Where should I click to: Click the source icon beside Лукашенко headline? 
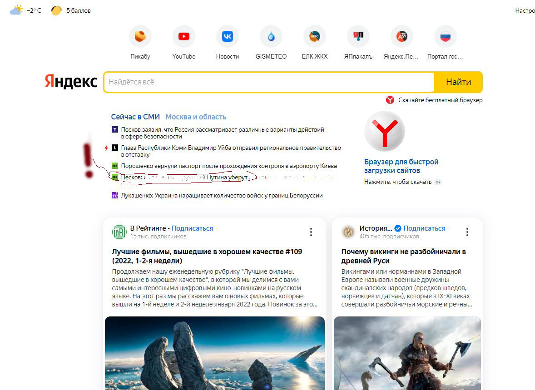click(115, 196)
